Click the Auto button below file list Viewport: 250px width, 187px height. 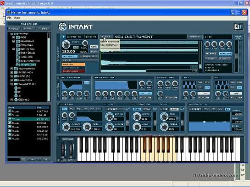click(34, 160)
